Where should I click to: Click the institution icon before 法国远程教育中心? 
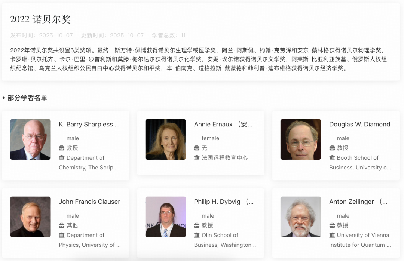pos(197,157)
